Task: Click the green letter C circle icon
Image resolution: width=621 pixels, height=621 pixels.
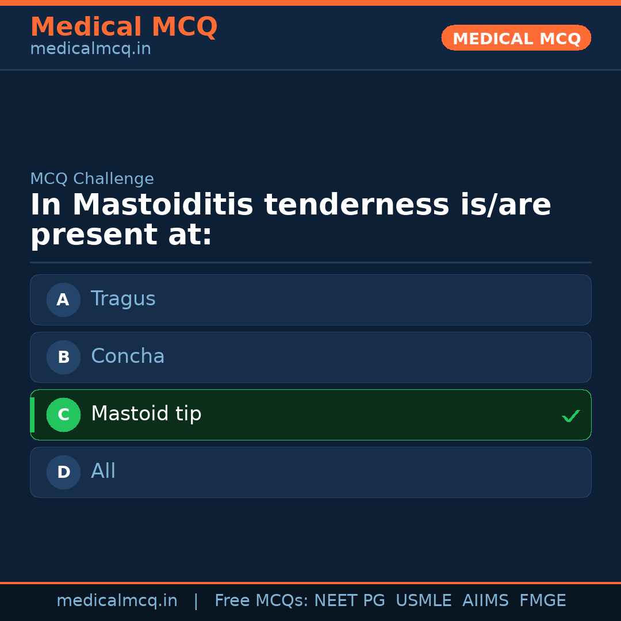Action: (63, 415)
